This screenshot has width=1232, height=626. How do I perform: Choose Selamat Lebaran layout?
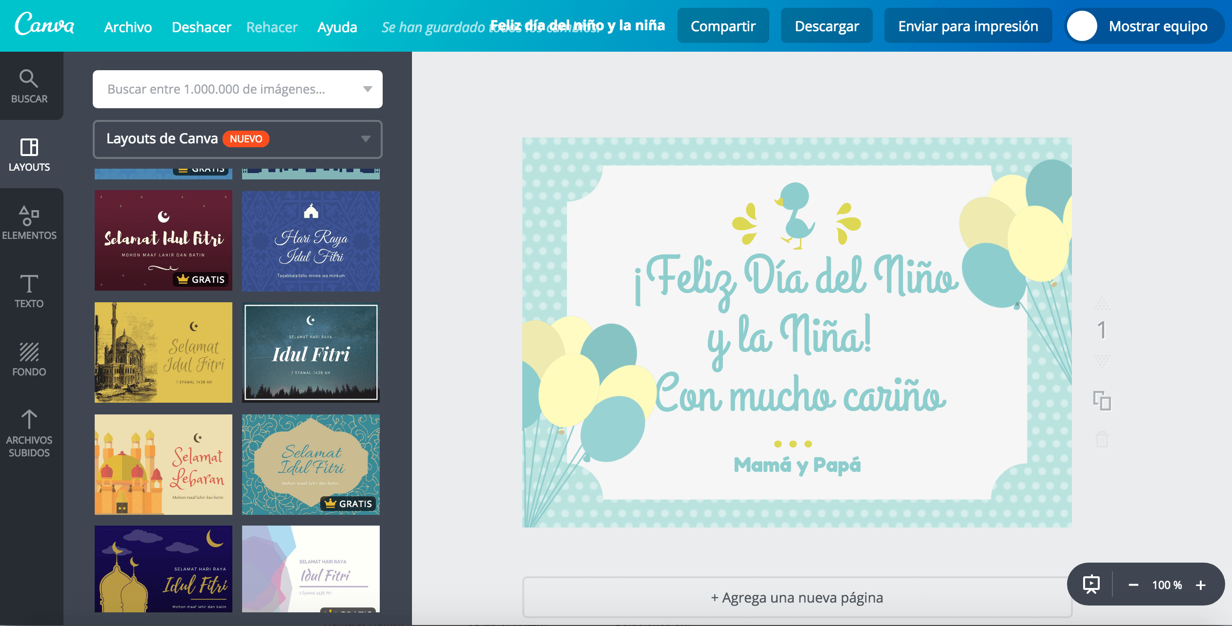click(x=164, y=465)
